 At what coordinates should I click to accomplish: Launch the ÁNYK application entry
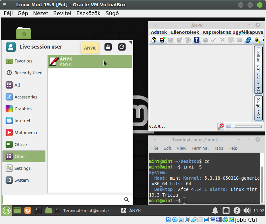click(90, 61)
